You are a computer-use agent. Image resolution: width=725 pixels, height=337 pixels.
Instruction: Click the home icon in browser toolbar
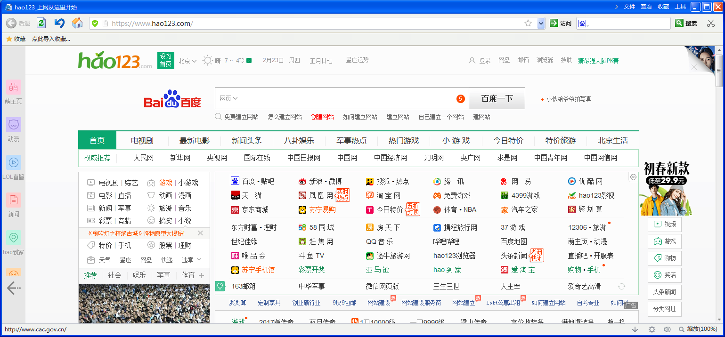pyautogui.click(x=77, y=23)
